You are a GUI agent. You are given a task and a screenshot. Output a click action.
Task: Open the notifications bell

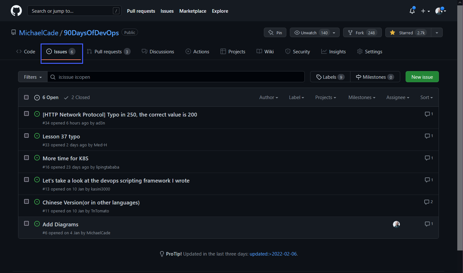(412, 11)
